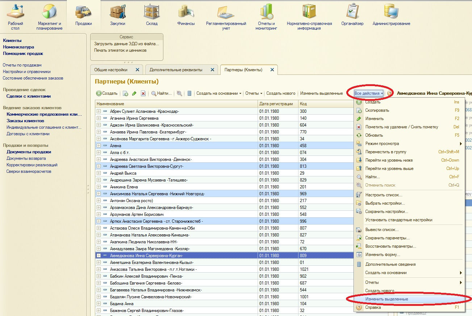Click the green pencil edit toolbar icon
This screenshot has height=316, width=472.
134,93
